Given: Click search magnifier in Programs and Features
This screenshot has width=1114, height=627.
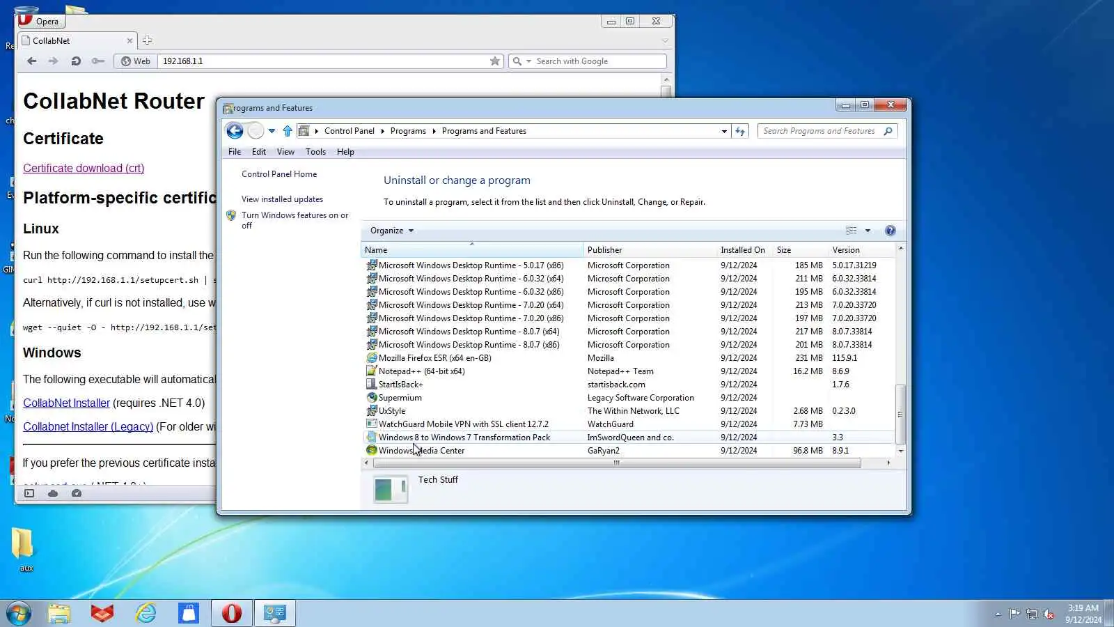Looking at the screenshot, I should 888,131.
